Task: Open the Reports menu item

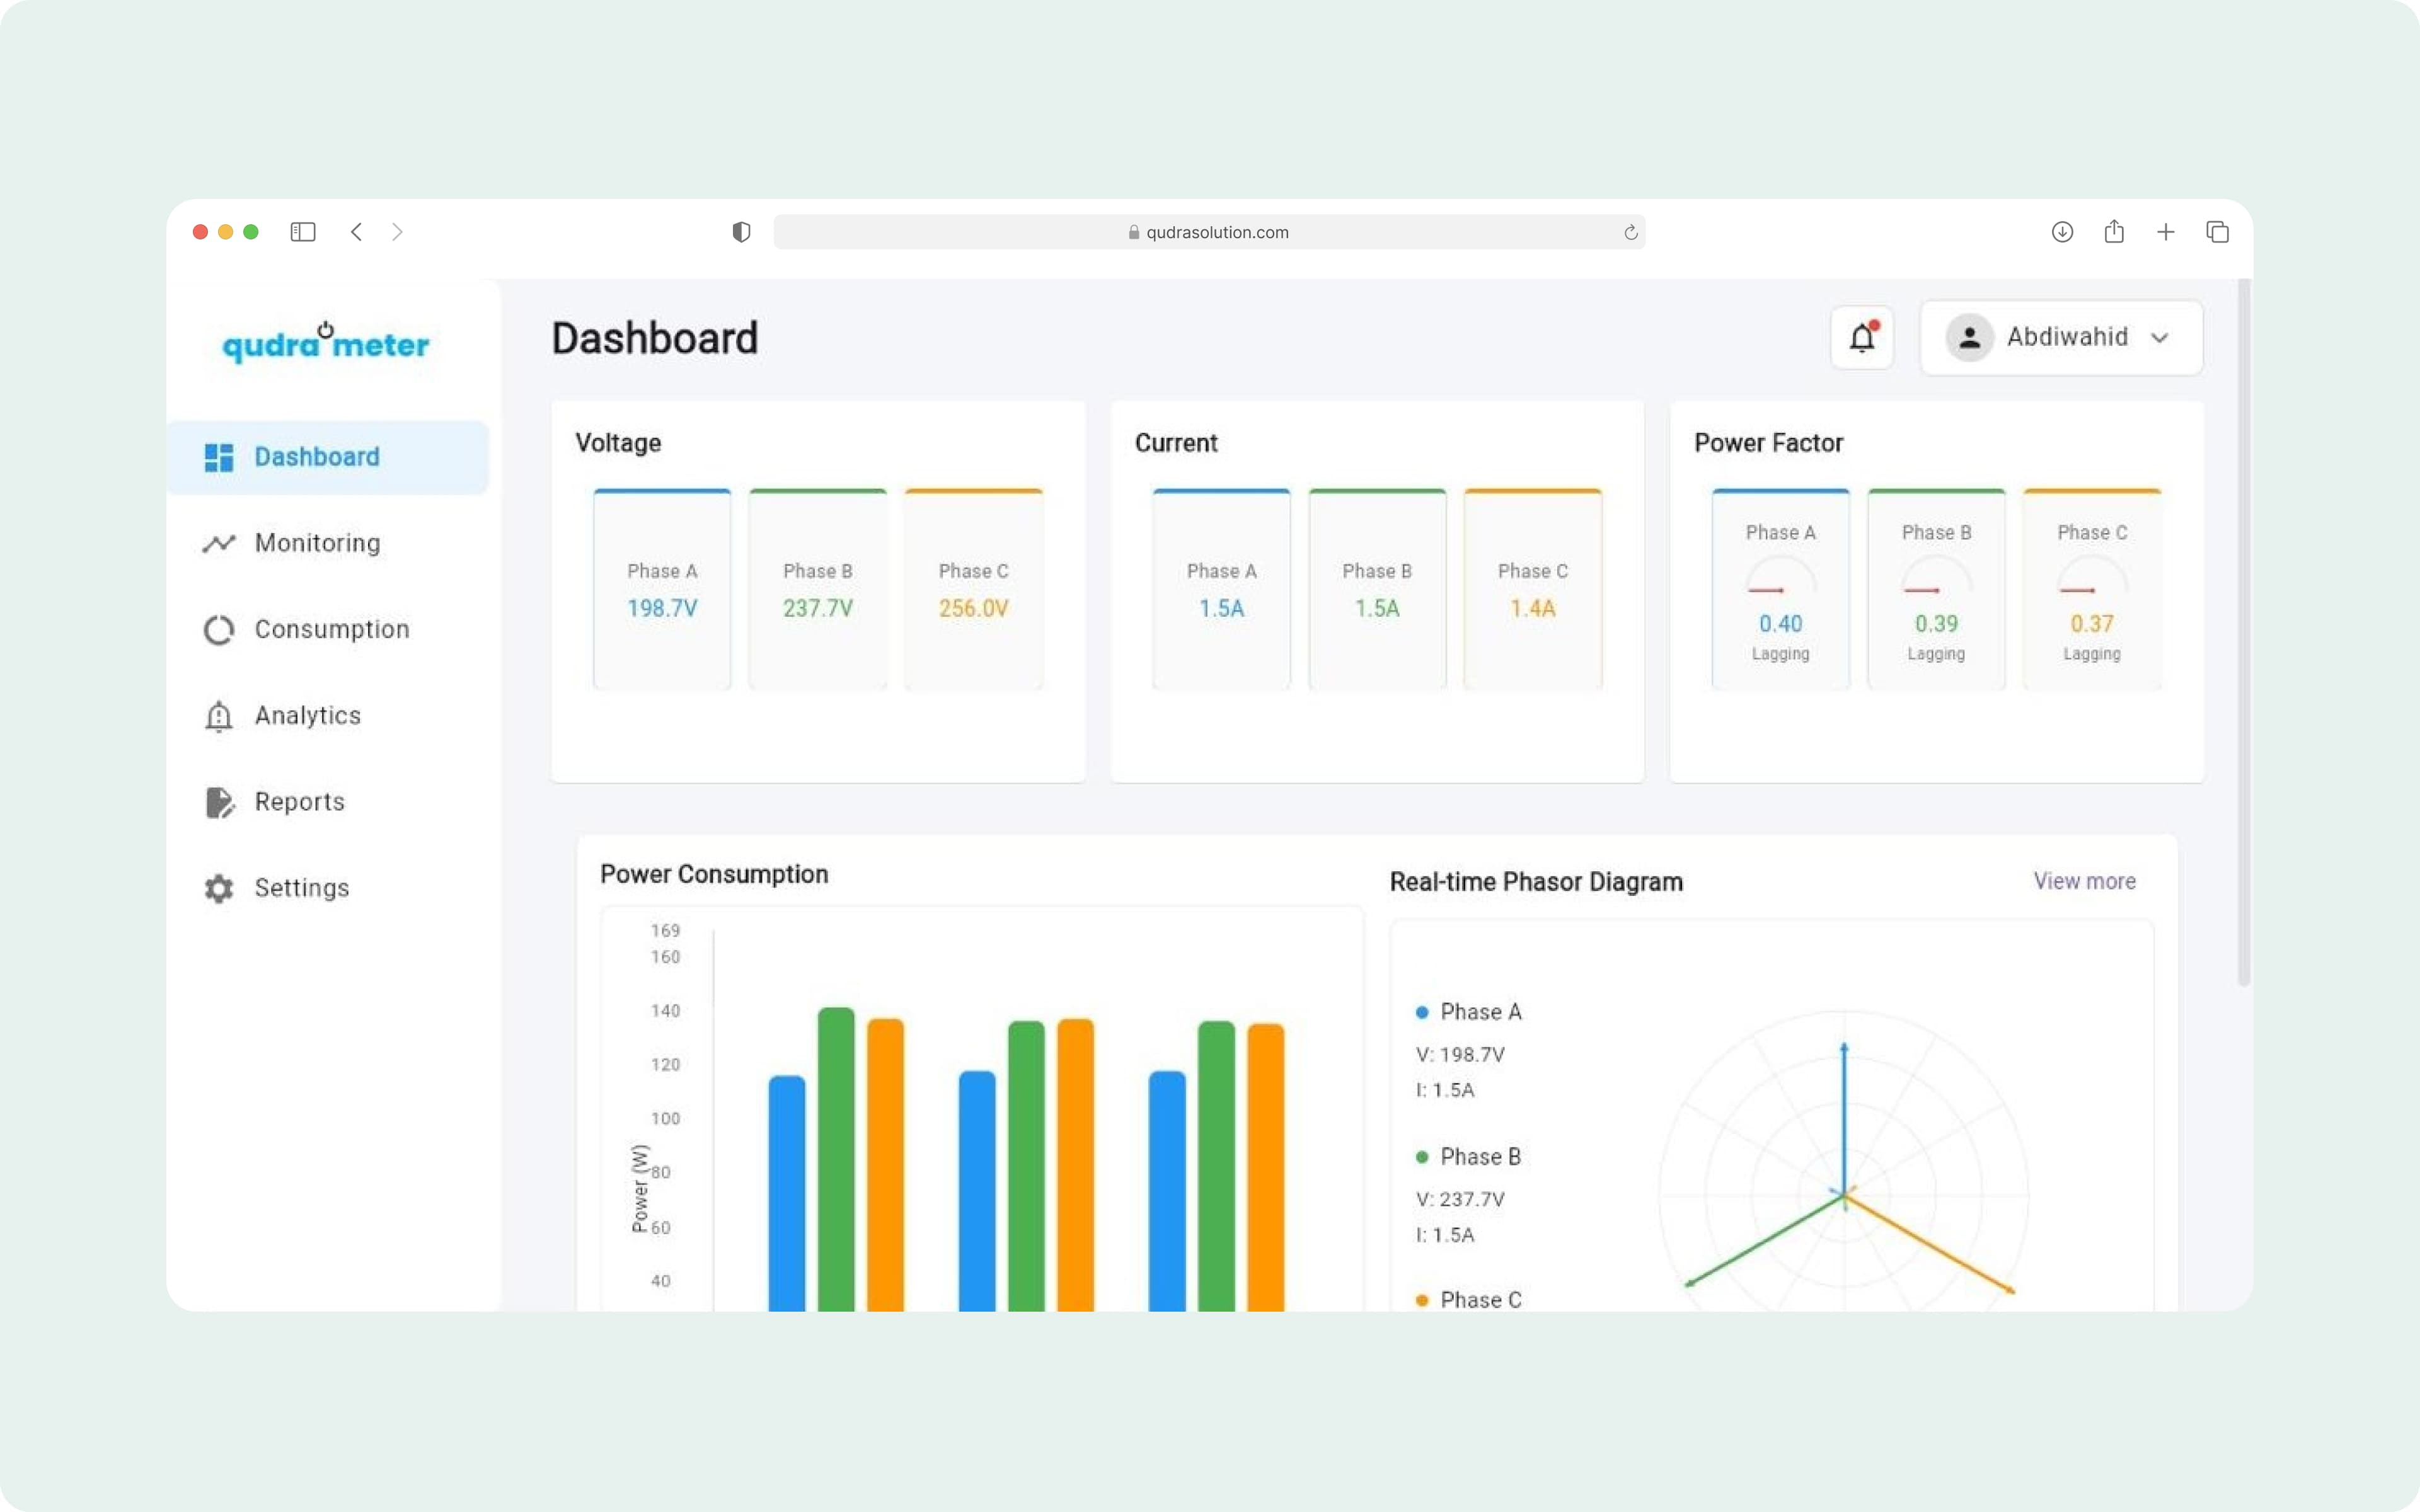Action: (x=299, y=802)
